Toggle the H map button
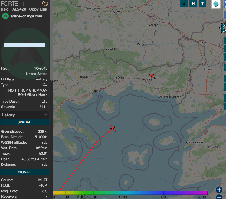The image size is (226, 199). coord(193,3)
